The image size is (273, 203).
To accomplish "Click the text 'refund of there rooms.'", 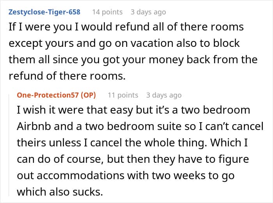I will coord(67,76).
